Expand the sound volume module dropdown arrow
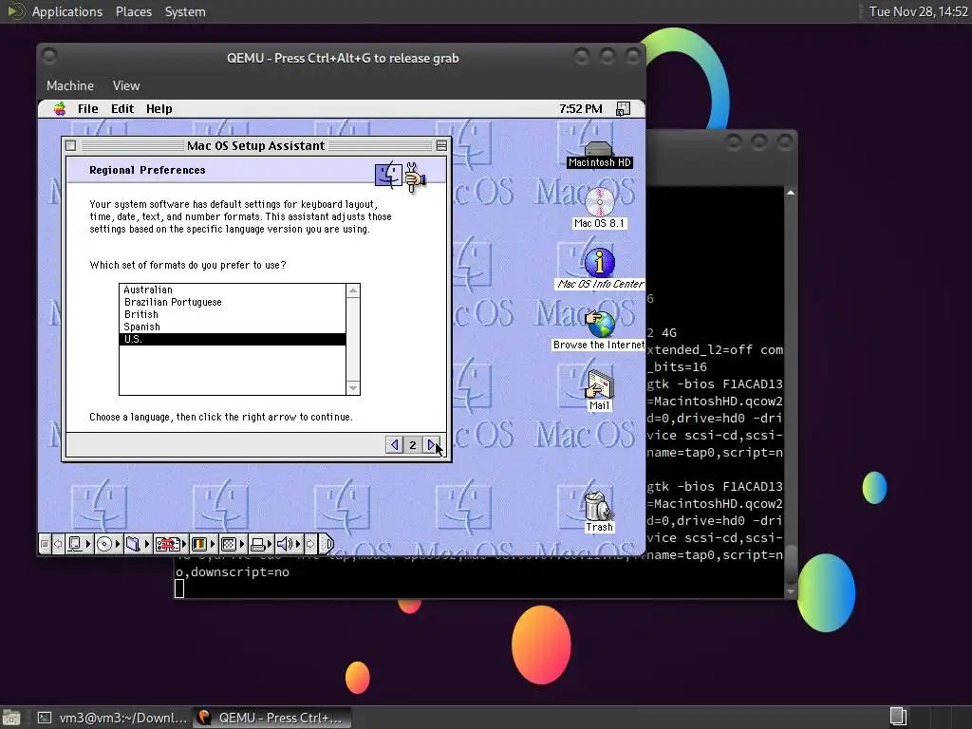The height and width of the screenshot is (729, 972). pyautogui.click(x=298, y=544)
